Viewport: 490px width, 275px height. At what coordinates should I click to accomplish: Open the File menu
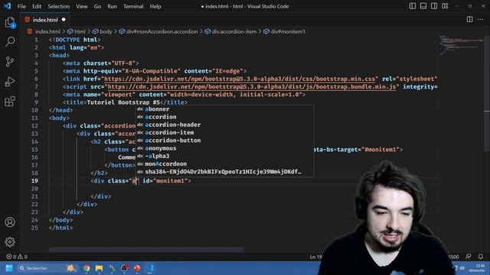coord(21,6)
